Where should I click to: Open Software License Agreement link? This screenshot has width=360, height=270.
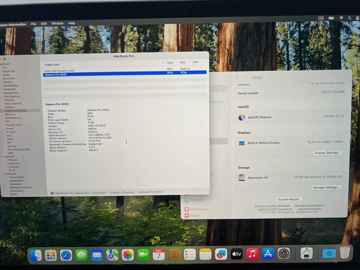click(x=272, y=206)
